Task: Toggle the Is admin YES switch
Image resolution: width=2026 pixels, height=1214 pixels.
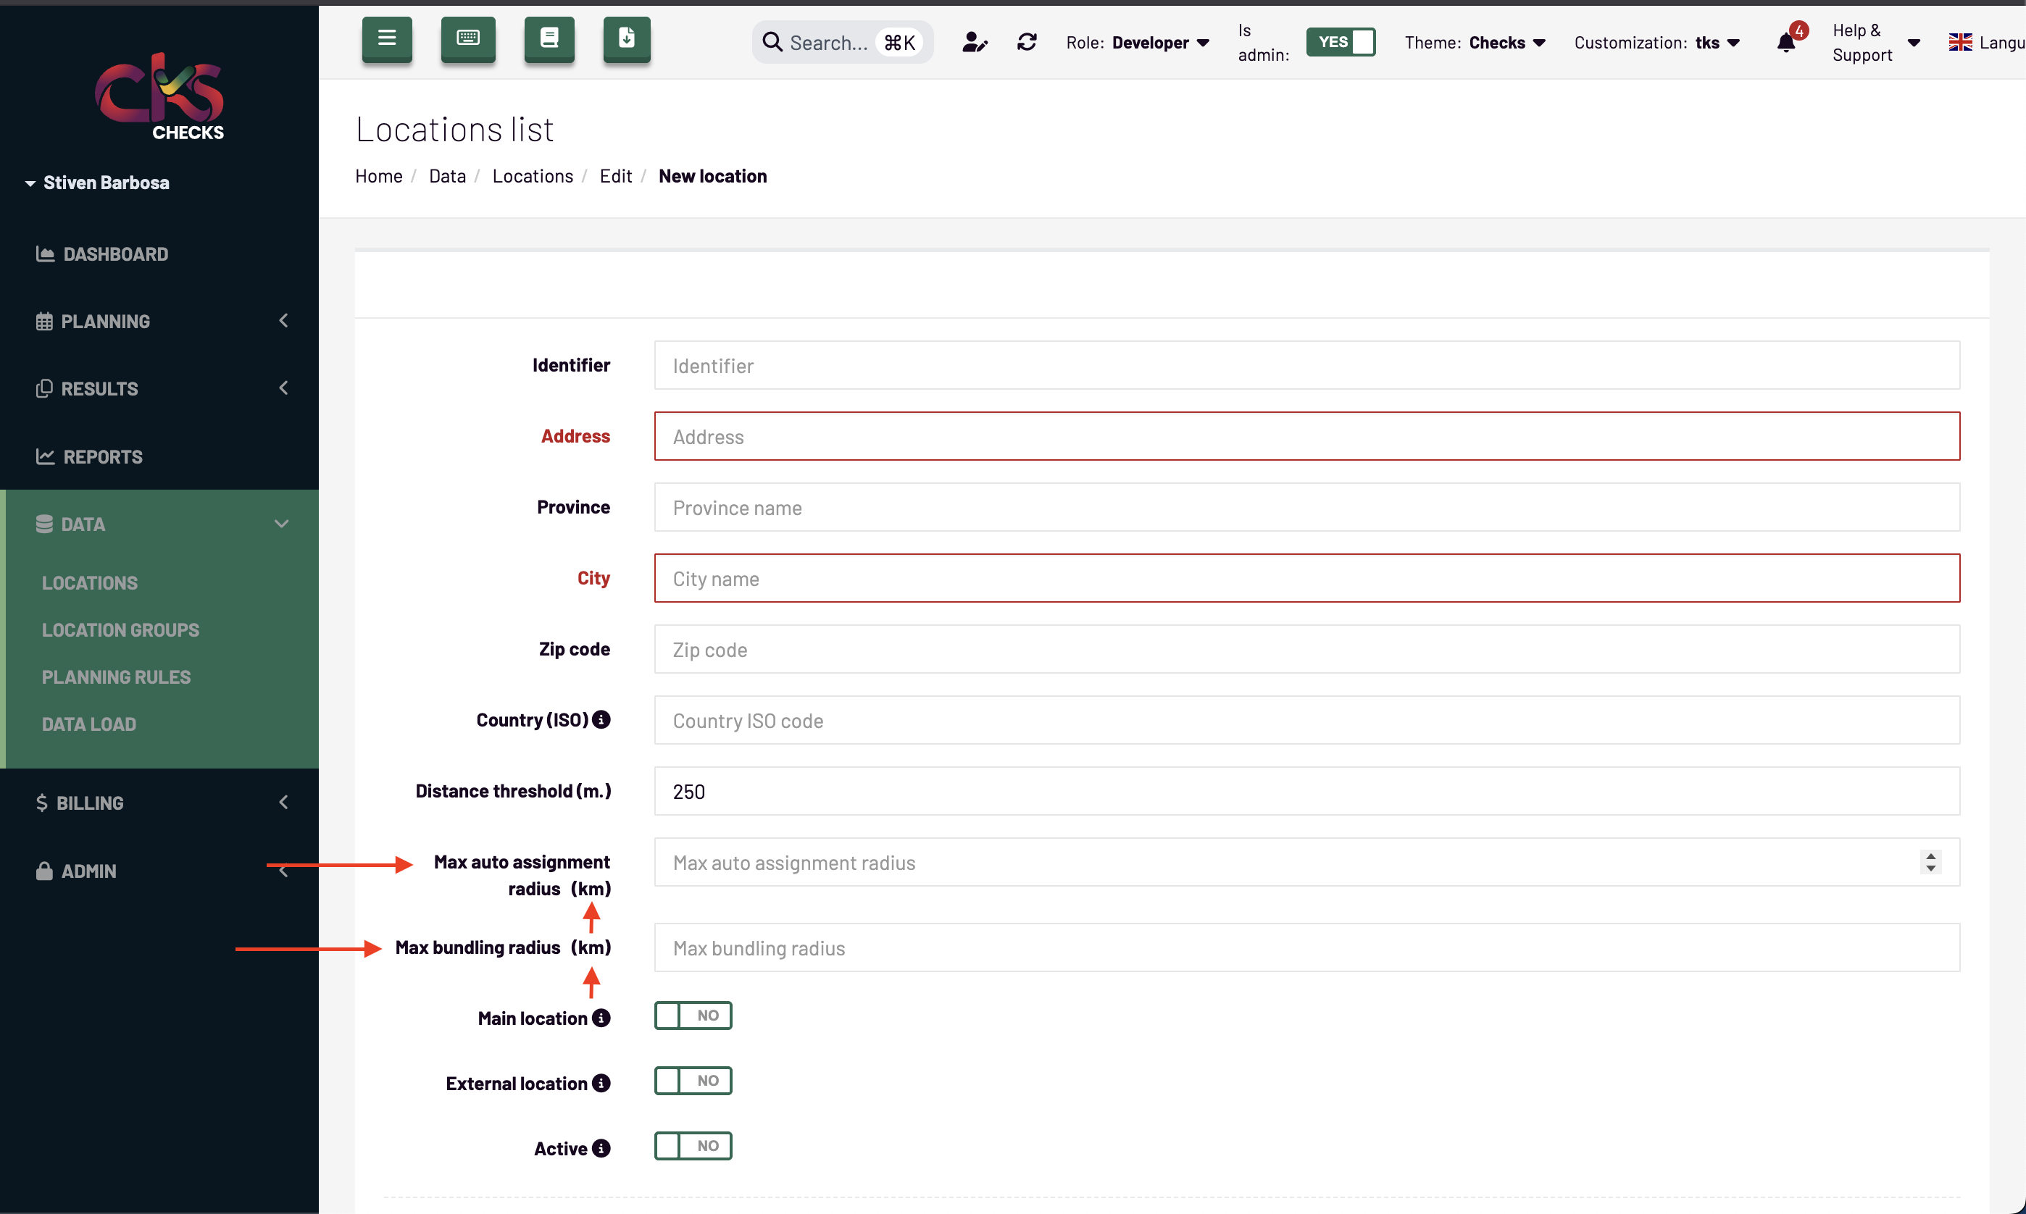Action: [1341, 43]
